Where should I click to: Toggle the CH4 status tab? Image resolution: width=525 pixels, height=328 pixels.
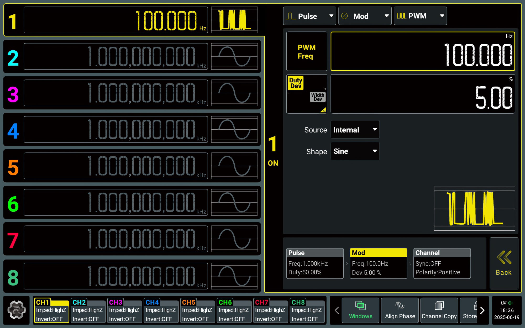[161, 310]
